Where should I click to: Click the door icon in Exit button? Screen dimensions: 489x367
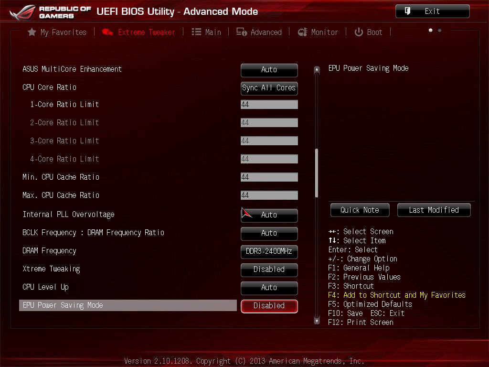[x=407, y=11]
